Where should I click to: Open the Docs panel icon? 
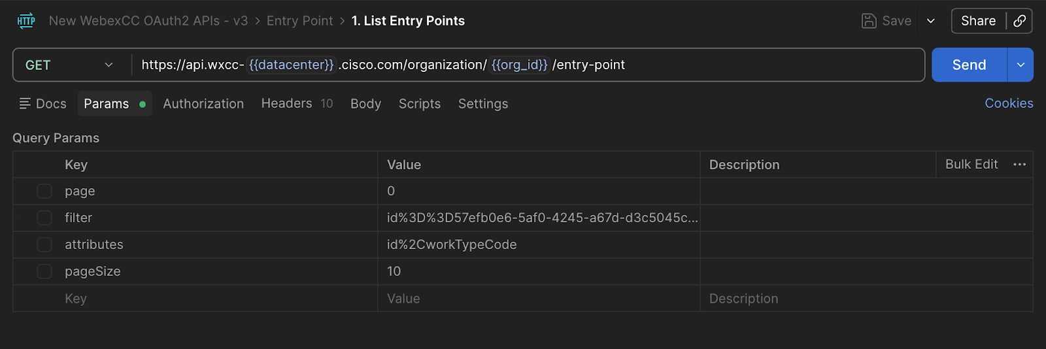click(25, 103)
